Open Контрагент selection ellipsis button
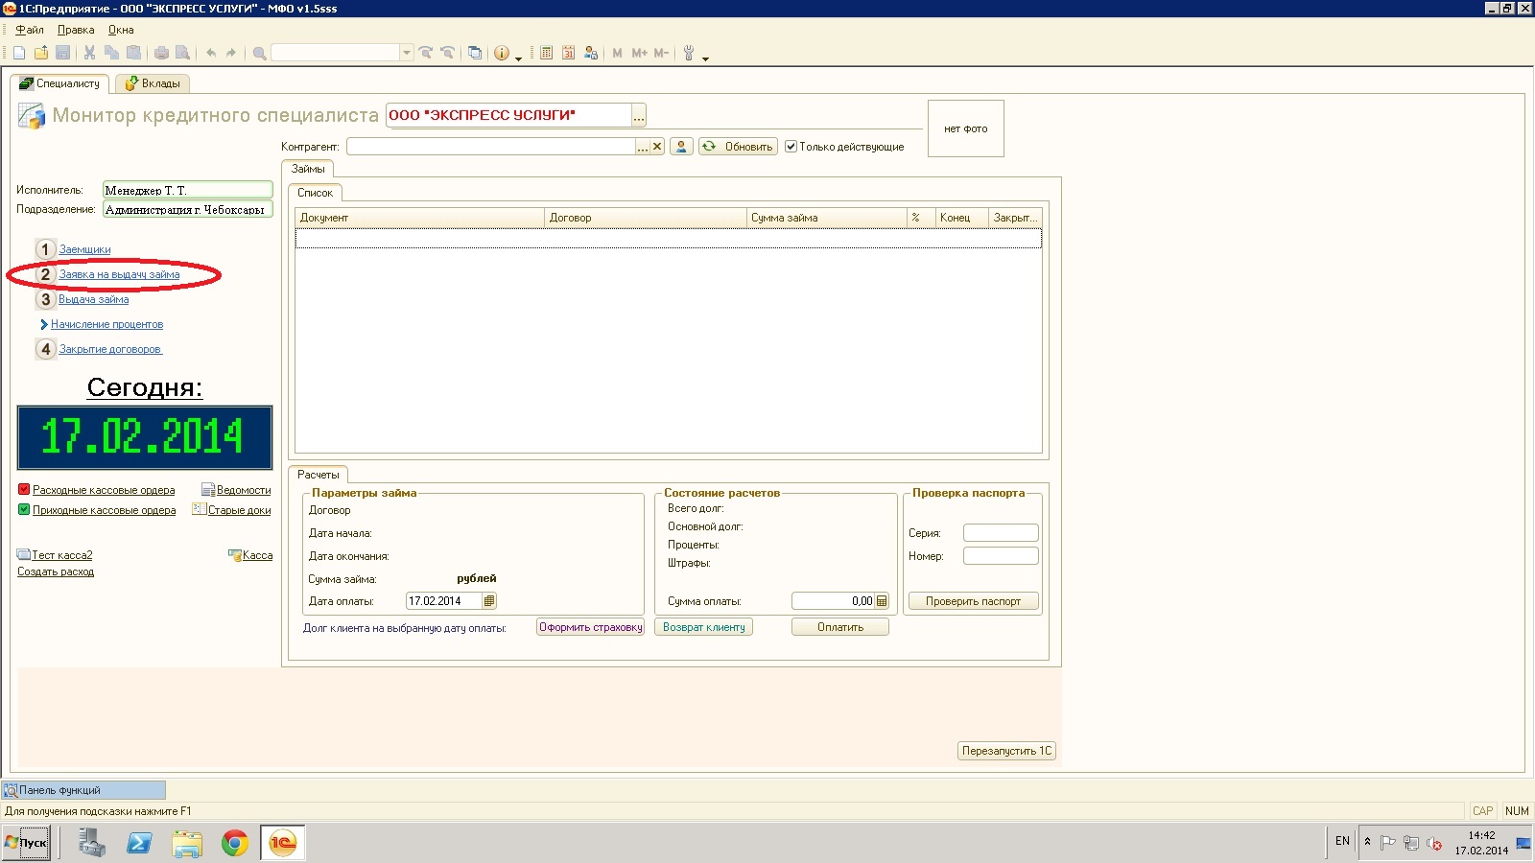1535x863 pixels. click(643, 147)
